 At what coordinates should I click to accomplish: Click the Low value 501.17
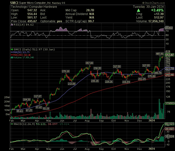(32, 18)
